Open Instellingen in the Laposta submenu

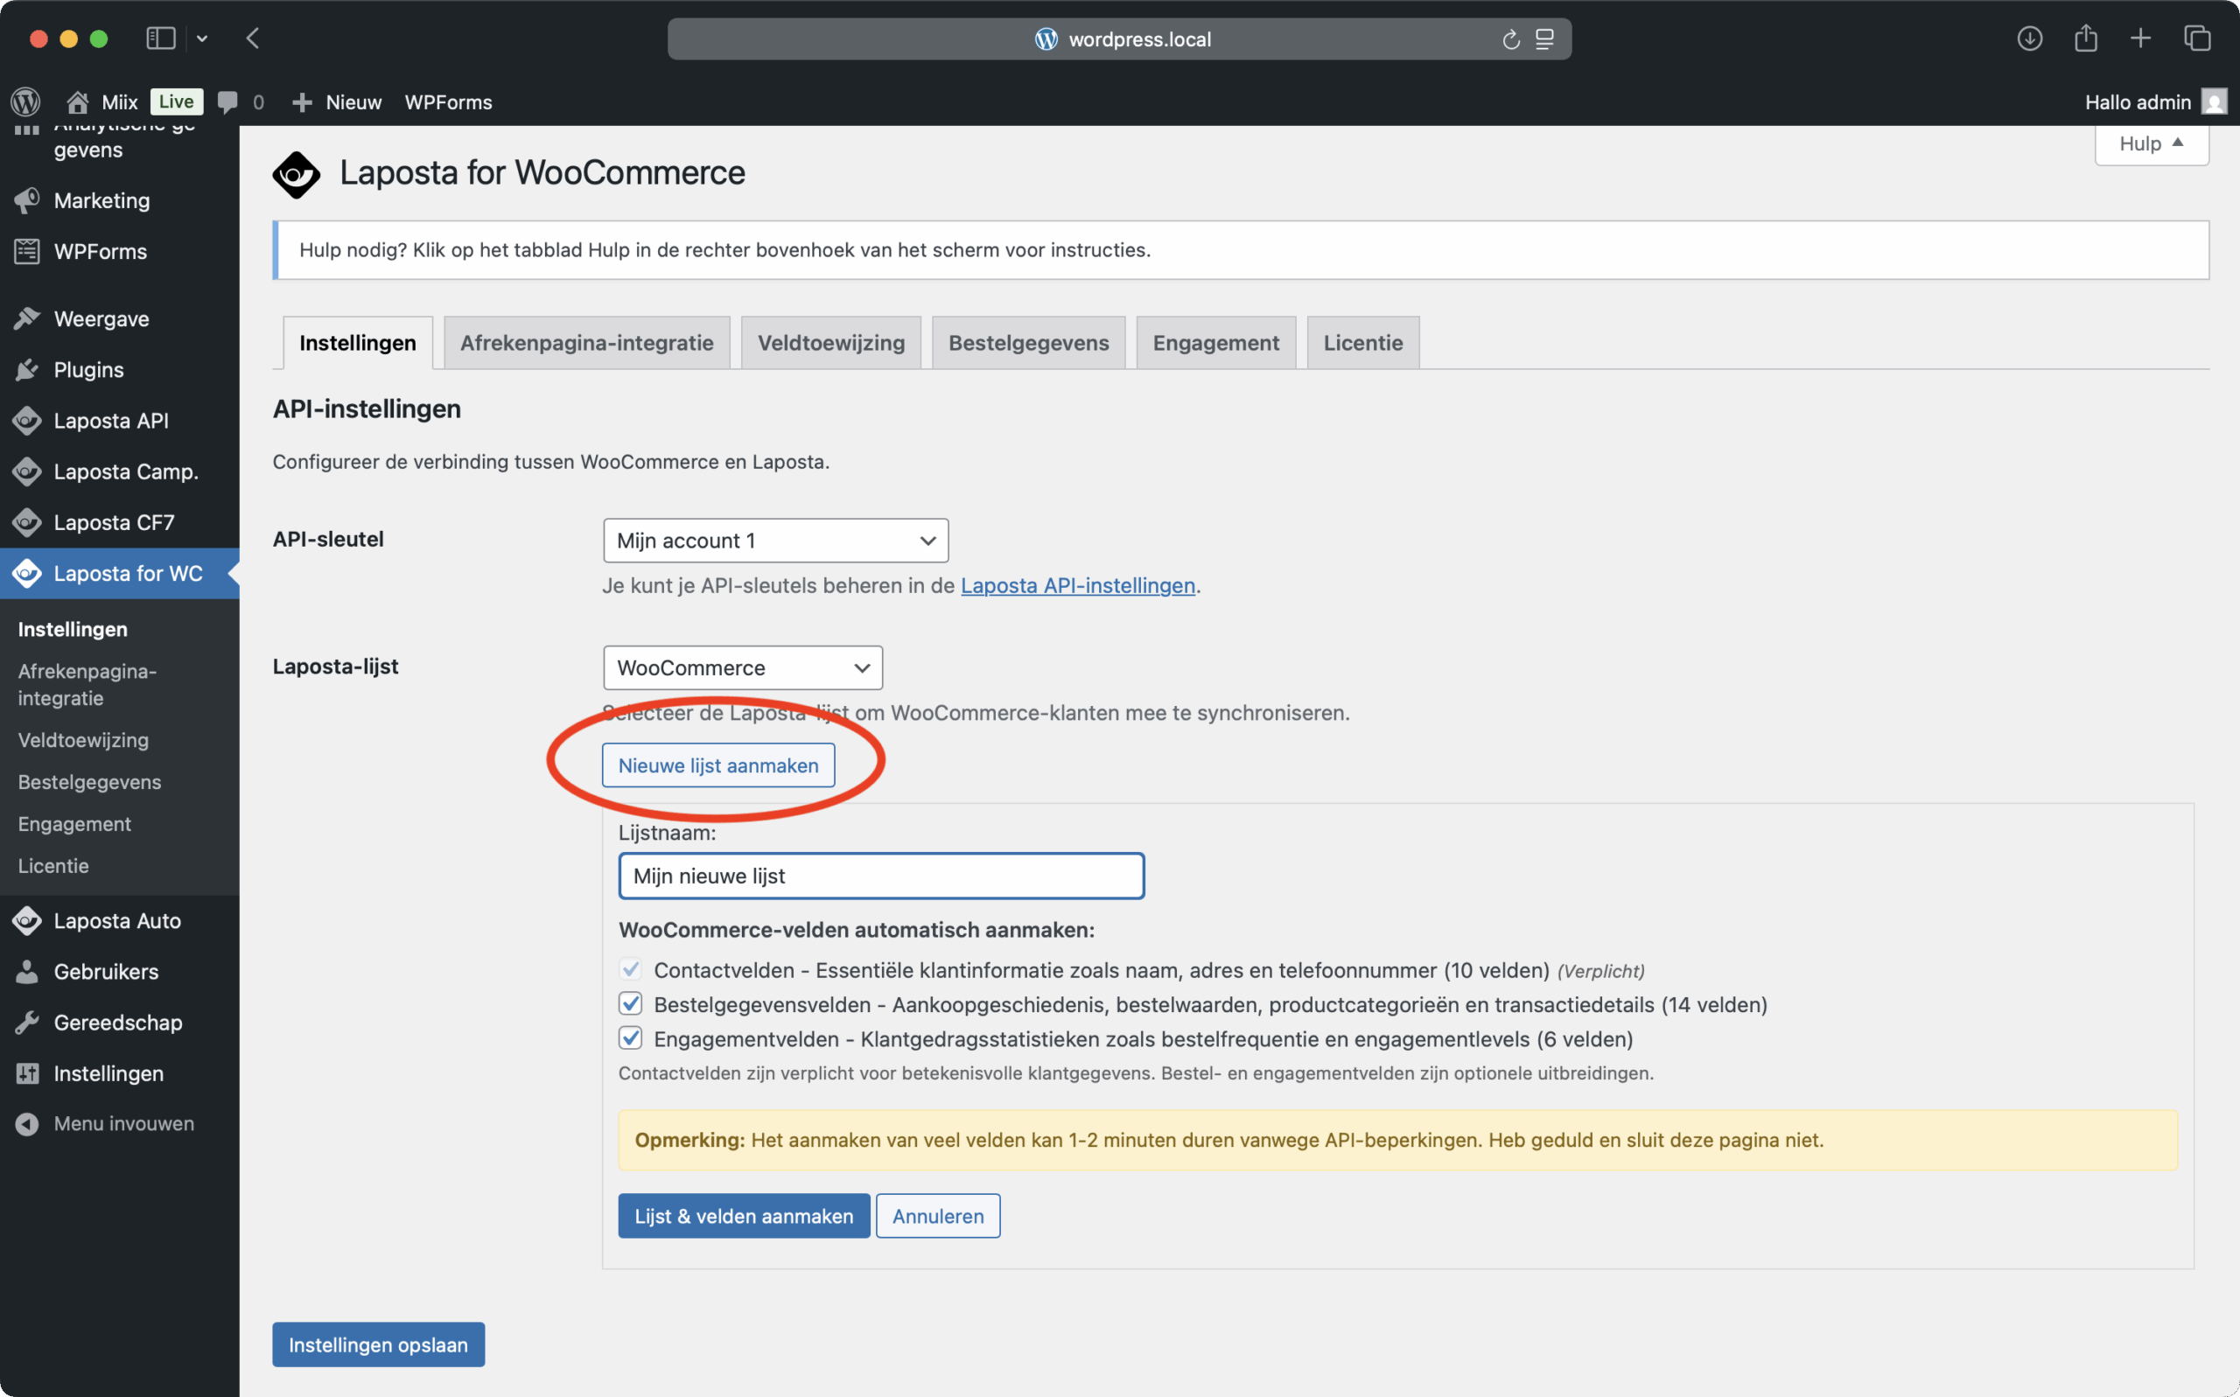click(x=72, y=629)
